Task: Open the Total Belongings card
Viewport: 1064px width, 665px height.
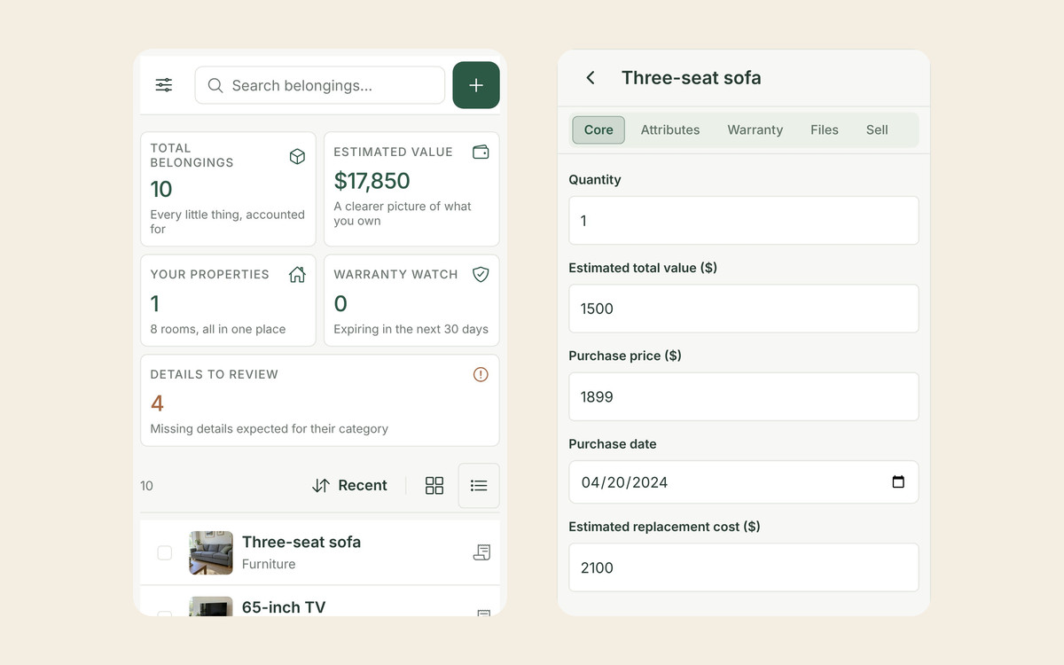Action: click(x=228, y=189)
